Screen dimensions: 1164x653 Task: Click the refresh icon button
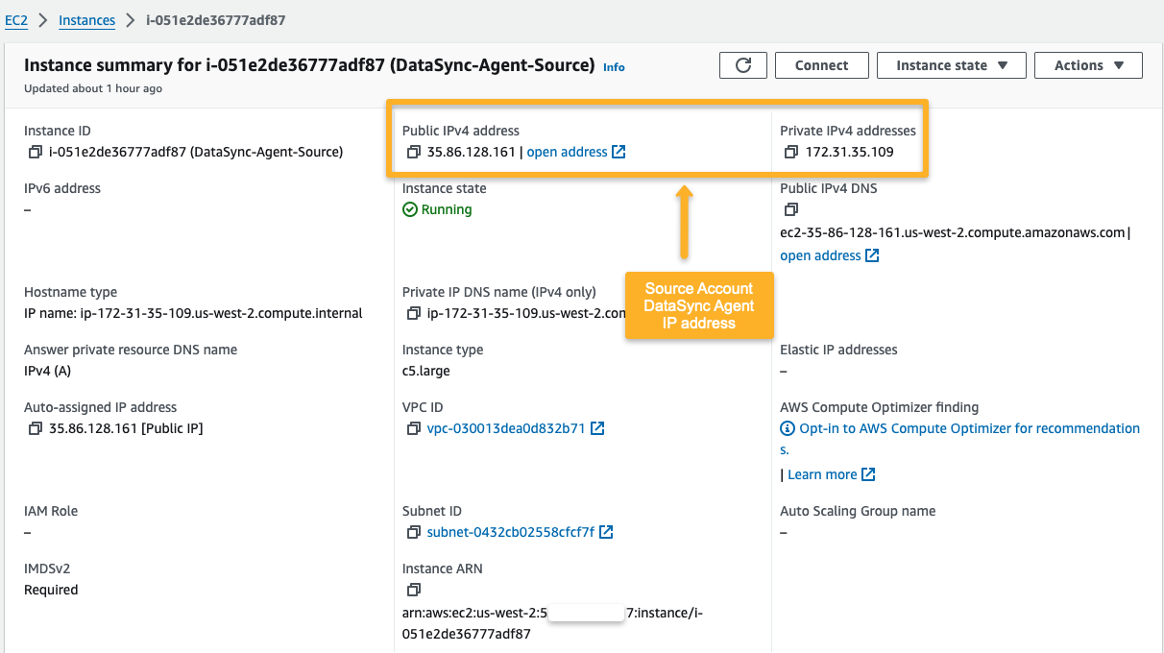click(742, 65)
